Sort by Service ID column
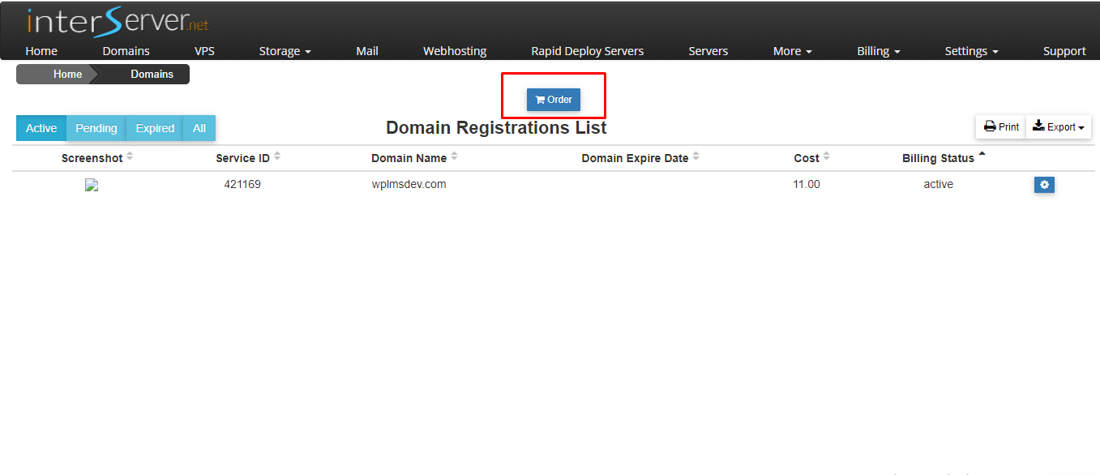 point(243,158)
